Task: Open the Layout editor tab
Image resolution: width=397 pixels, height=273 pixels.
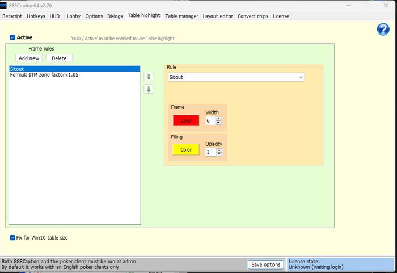Action: pyautogui.click(x=218, y=16)
